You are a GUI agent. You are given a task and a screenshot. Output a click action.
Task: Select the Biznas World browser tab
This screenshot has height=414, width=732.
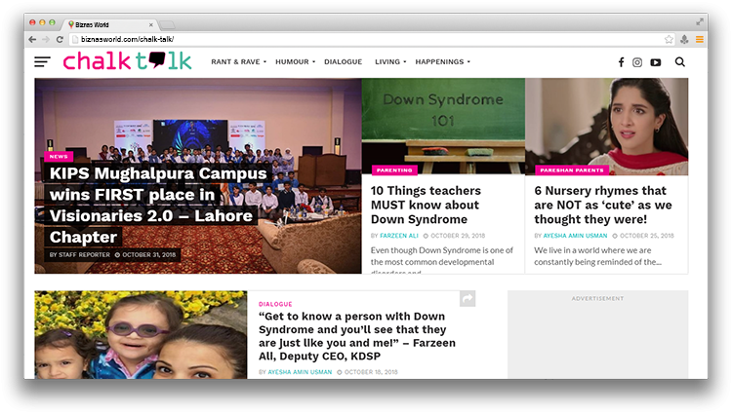click(110, 24)
